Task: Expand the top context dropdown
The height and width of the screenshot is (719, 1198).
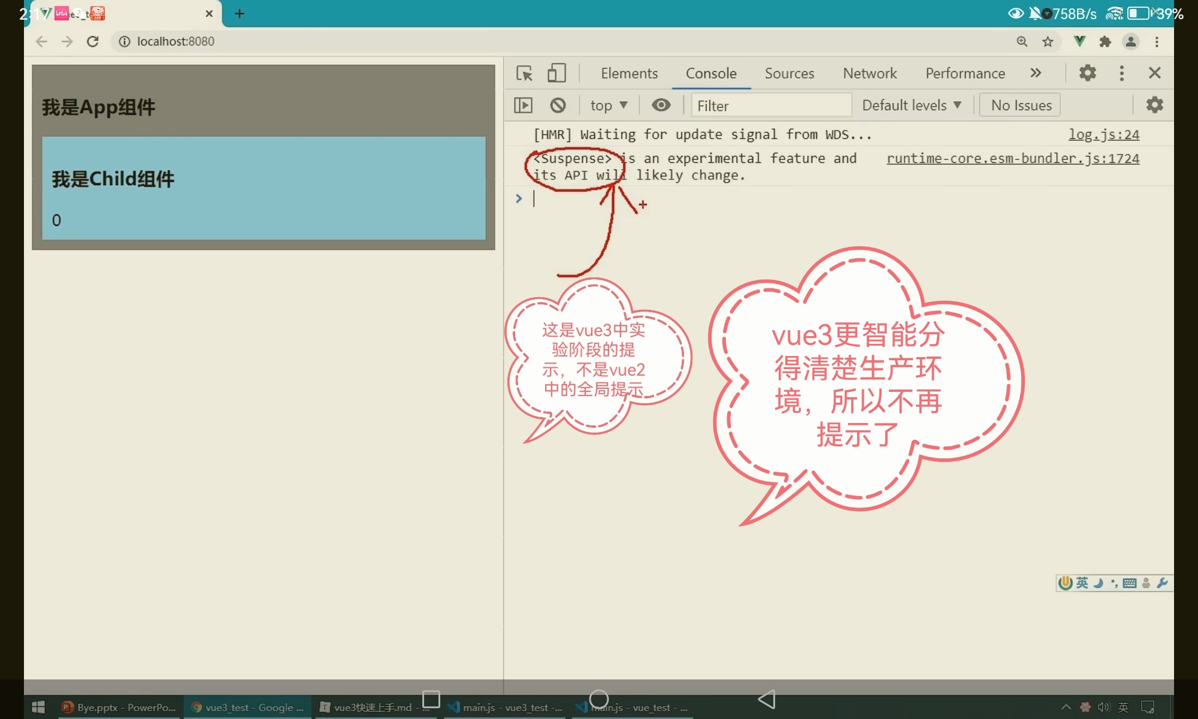Action: (608, 105)
